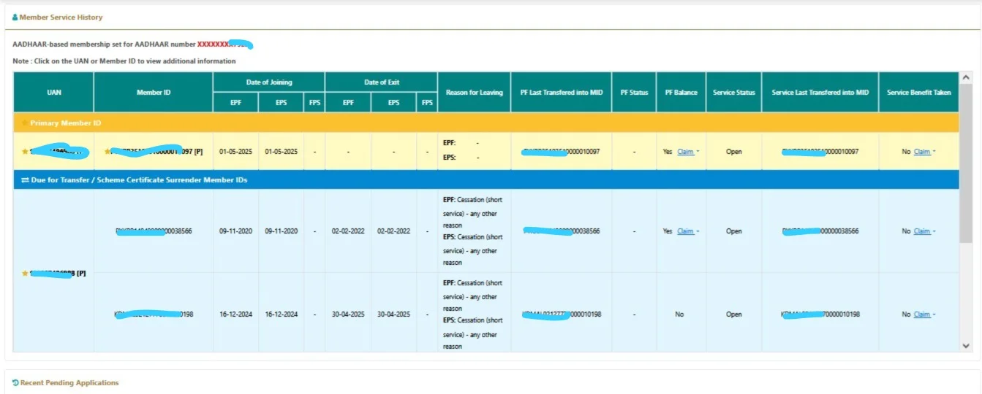Expand caret next to Service Benefit Claim, primary row
The height and width of the screenshot is (394, 982).
tap(934, 152)
